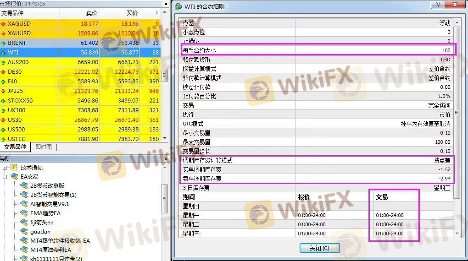Switch to the 交易品种 tab
This screenshot has height=261, width=468.
pyautogui.click(x=15, y=147)
